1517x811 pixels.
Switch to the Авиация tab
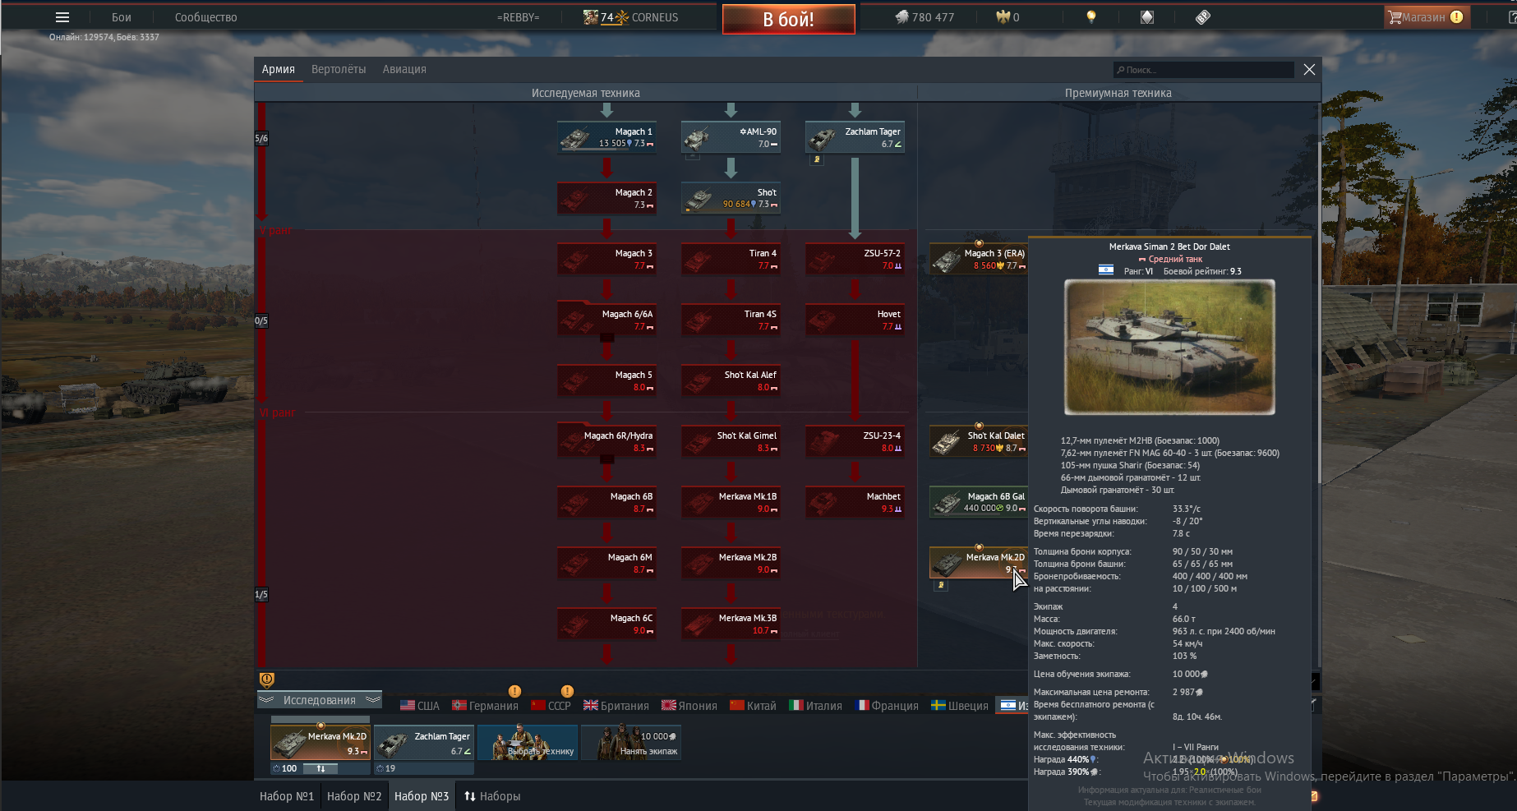pos(404,69)
